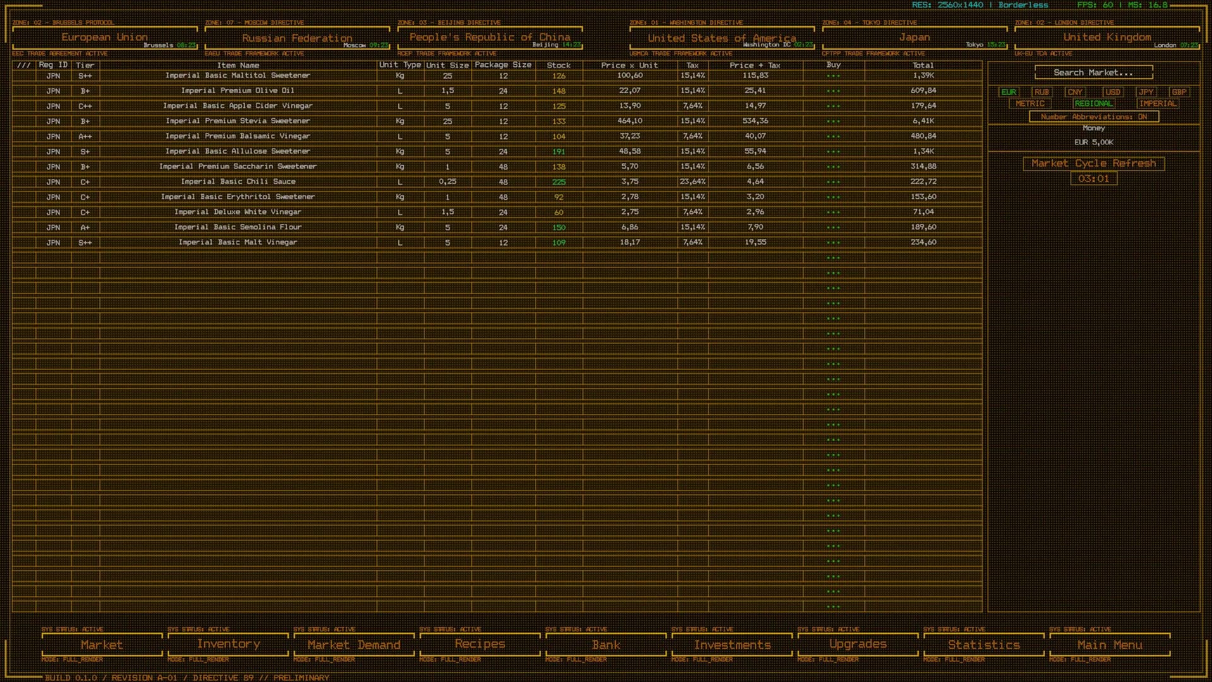Select JPY currency toggle
This screenshot has width=1212, height=682.
pos(1146,92)
